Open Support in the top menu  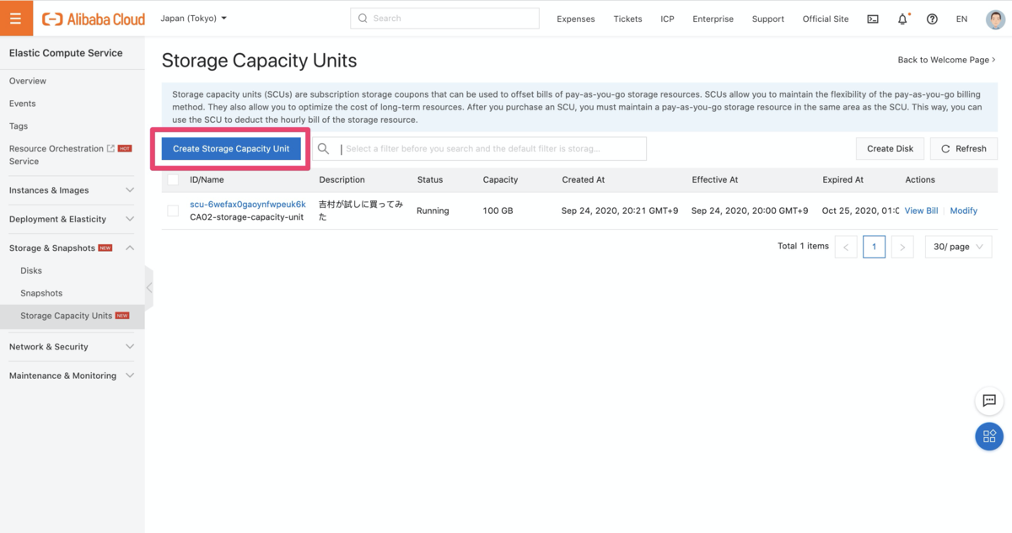768,19
